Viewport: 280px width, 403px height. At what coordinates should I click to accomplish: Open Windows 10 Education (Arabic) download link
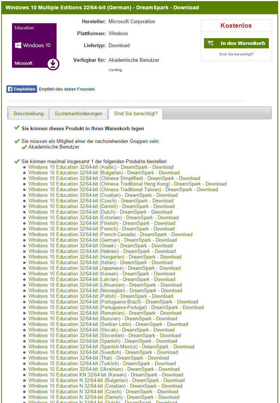pos(101,167)
